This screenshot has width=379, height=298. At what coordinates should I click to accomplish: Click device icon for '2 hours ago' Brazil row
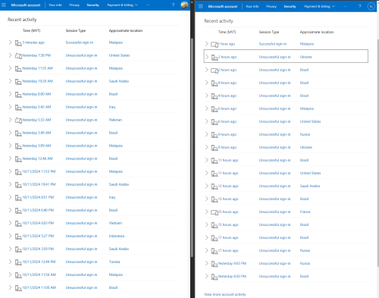215,71
